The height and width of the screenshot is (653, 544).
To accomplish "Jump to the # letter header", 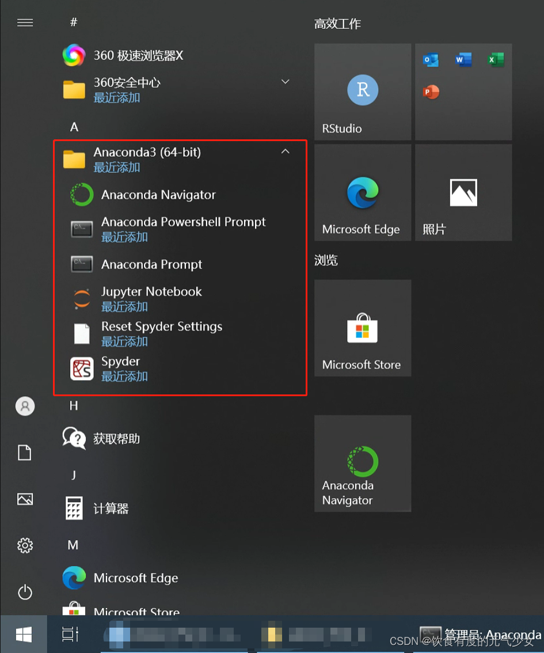I will 74,22.
